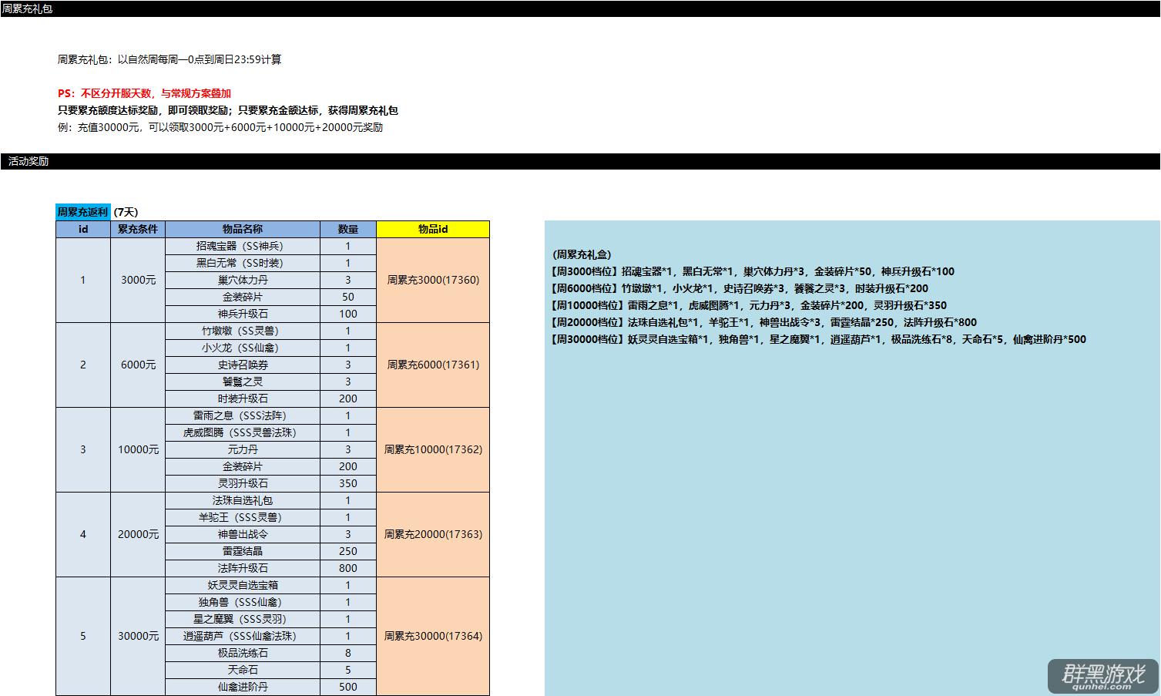Click the 活动奖励 black section bar
1161x696 pixels.
(x=580, y=162)
